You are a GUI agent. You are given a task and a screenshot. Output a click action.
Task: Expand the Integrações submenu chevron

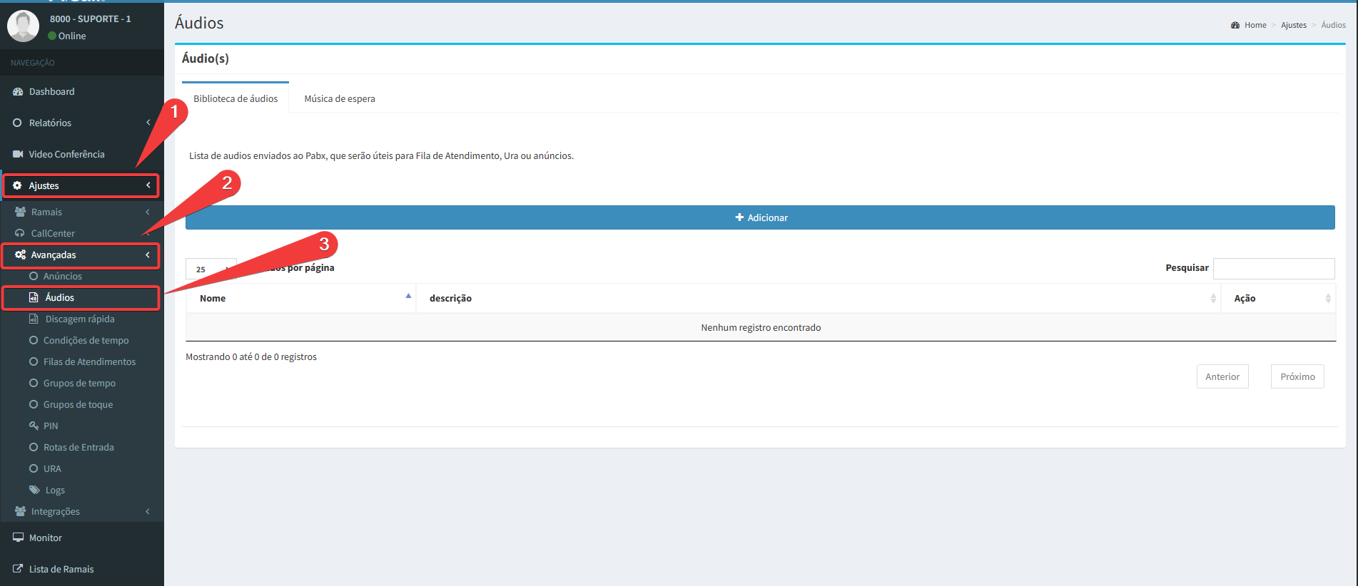(148, 512)
